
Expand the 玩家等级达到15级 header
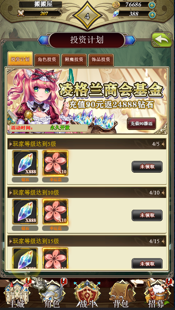(87, 241)
